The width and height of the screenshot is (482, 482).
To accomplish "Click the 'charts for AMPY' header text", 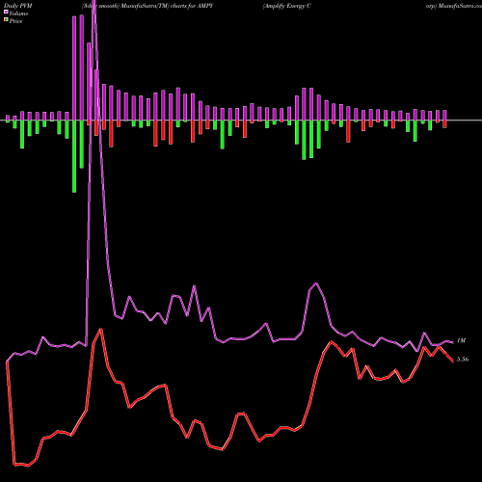I will 192,6.
